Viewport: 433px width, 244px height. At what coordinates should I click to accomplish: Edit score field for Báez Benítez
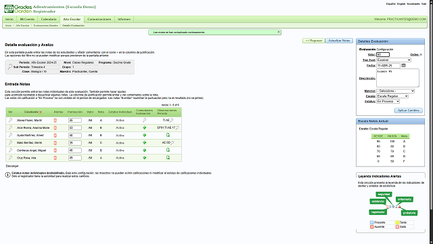75,143
